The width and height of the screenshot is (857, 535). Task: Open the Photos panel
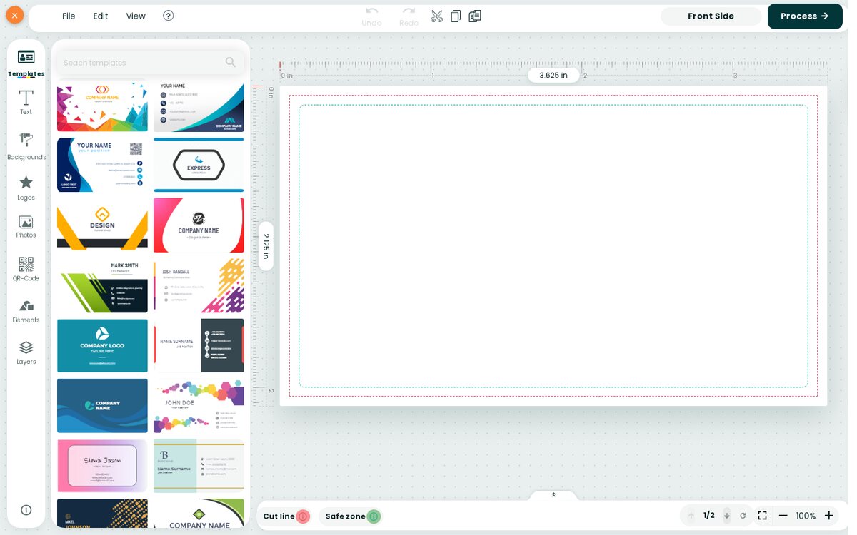26,227
